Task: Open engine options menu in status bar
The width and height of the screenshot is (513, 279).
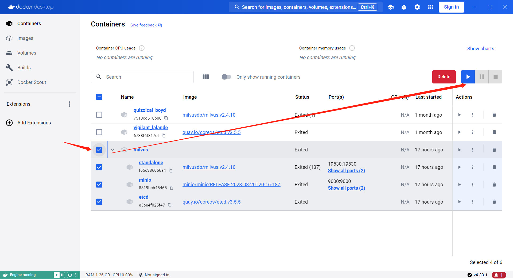Action: point(76,275)
